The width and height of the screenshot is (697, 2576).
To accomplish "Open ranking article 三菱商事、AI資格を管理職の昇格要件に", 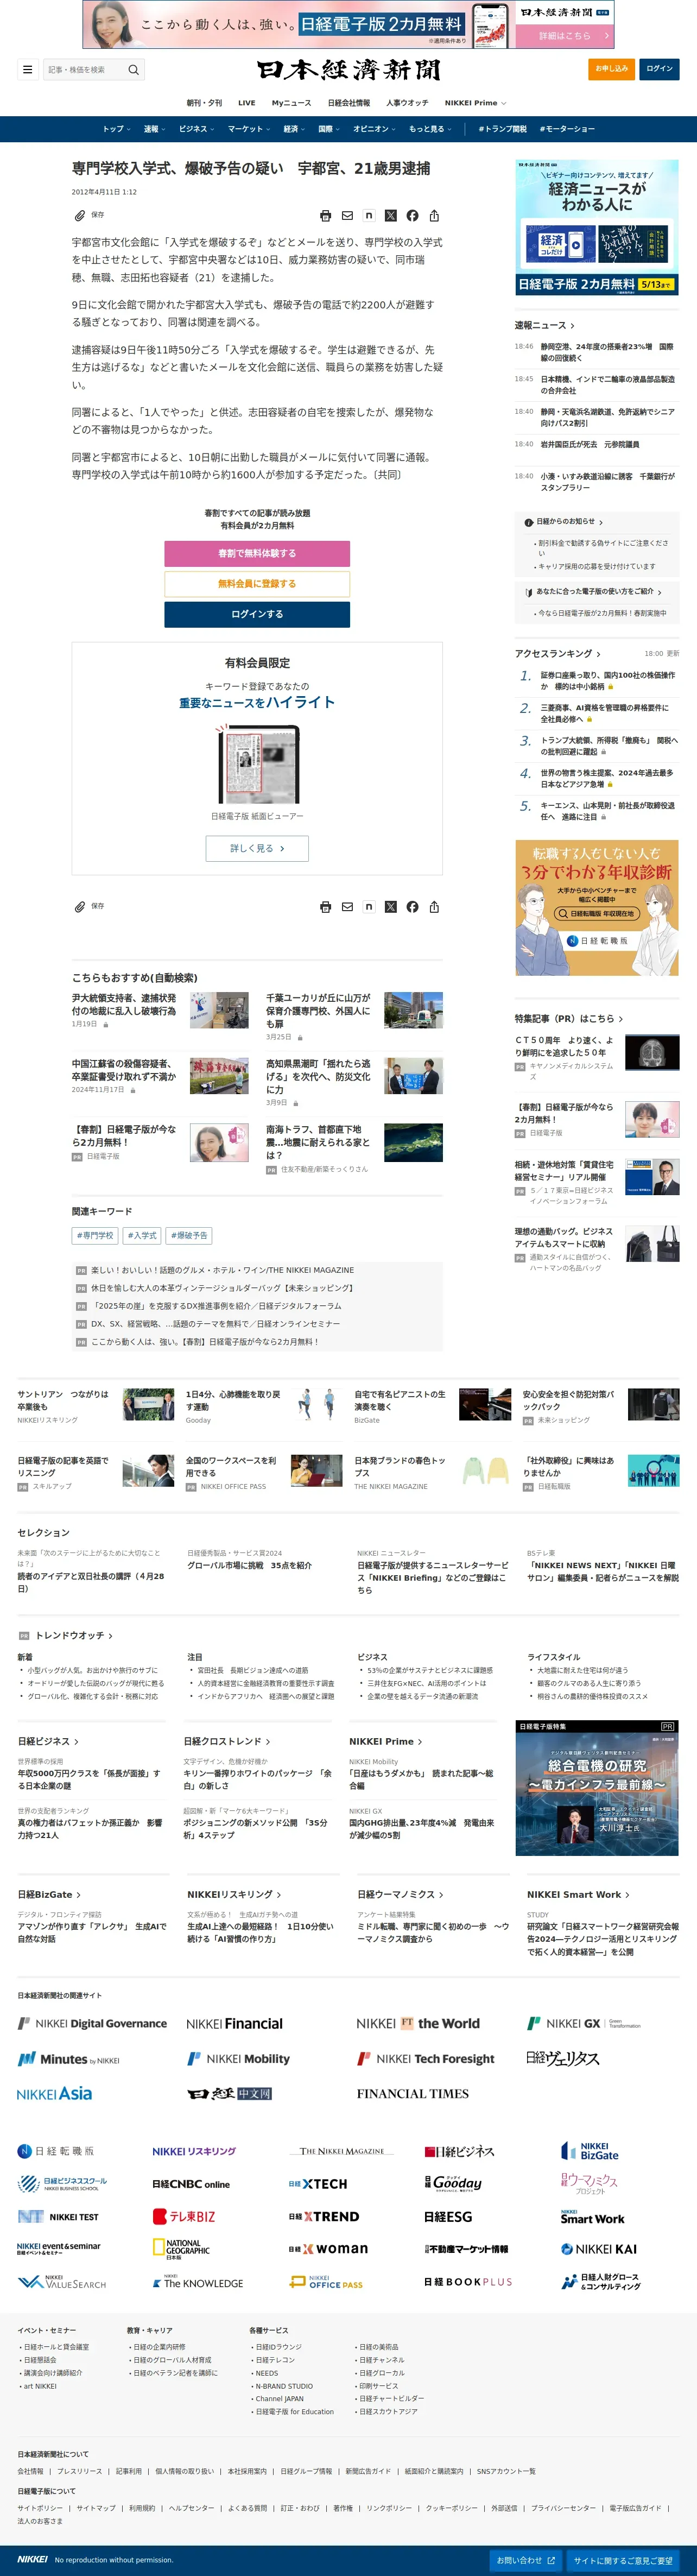I will pyautogui.click(x=604, y=712).
